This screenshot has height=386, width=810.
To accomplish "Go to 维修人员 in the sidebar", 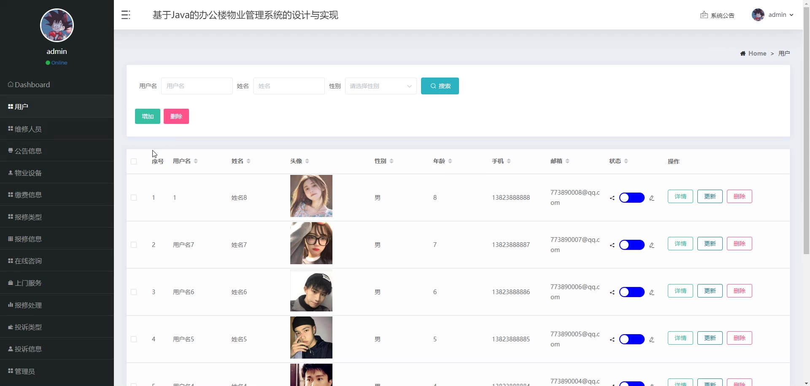I will coord(57,129).
